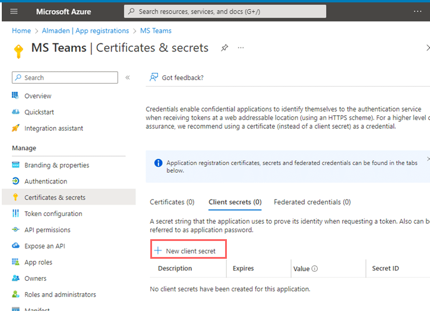Click the Got feedback icon
This screenshot has width=430, height=311.
click(154, 78)
